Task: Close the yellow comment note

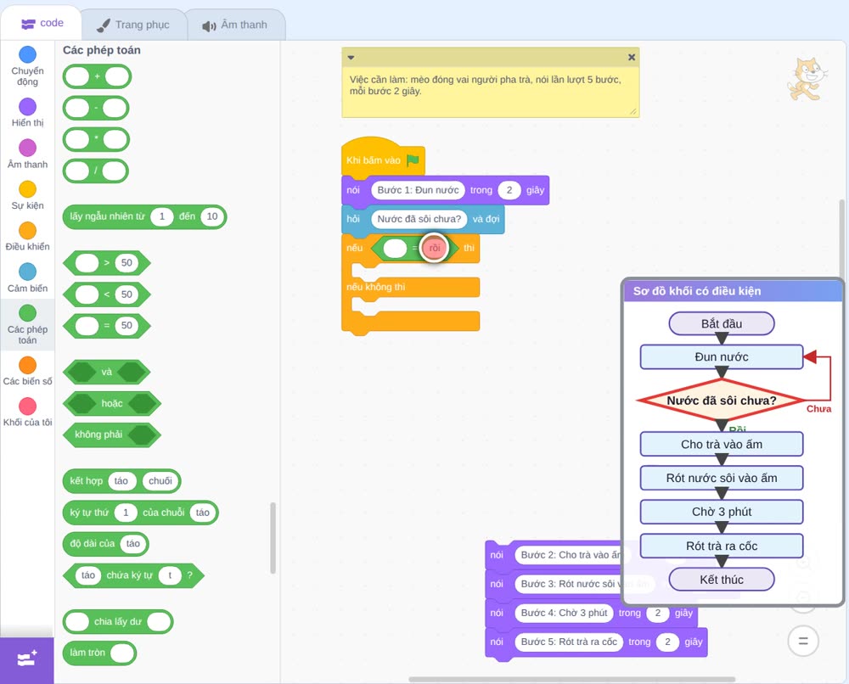Action: [x=632, y=57]
